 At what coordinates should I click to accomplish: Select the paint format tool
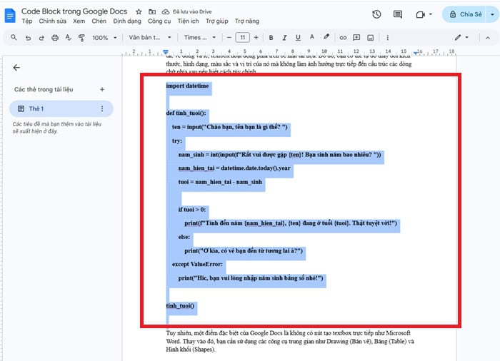(x=81, y=38)
